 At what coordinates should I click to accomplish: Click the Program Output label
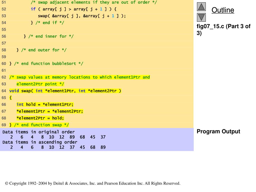click(218, 131)
